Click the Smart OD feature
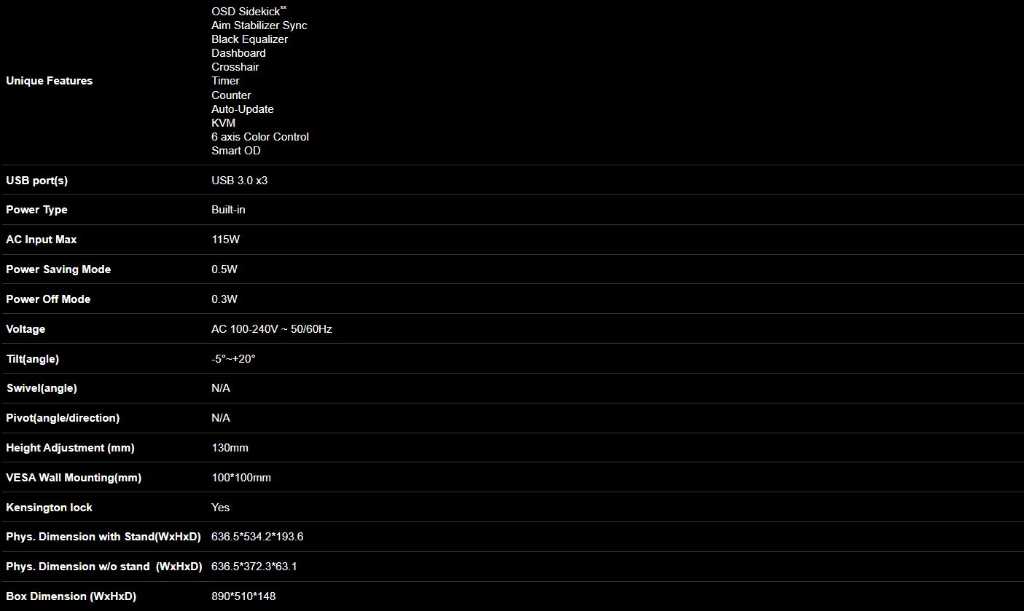 pos(235,151)
